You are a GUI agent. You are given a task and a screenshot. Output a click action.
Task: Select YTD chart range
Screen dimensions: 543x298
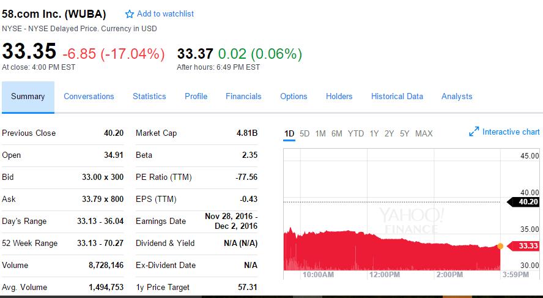pyautogui.click(x=356, y=133)
